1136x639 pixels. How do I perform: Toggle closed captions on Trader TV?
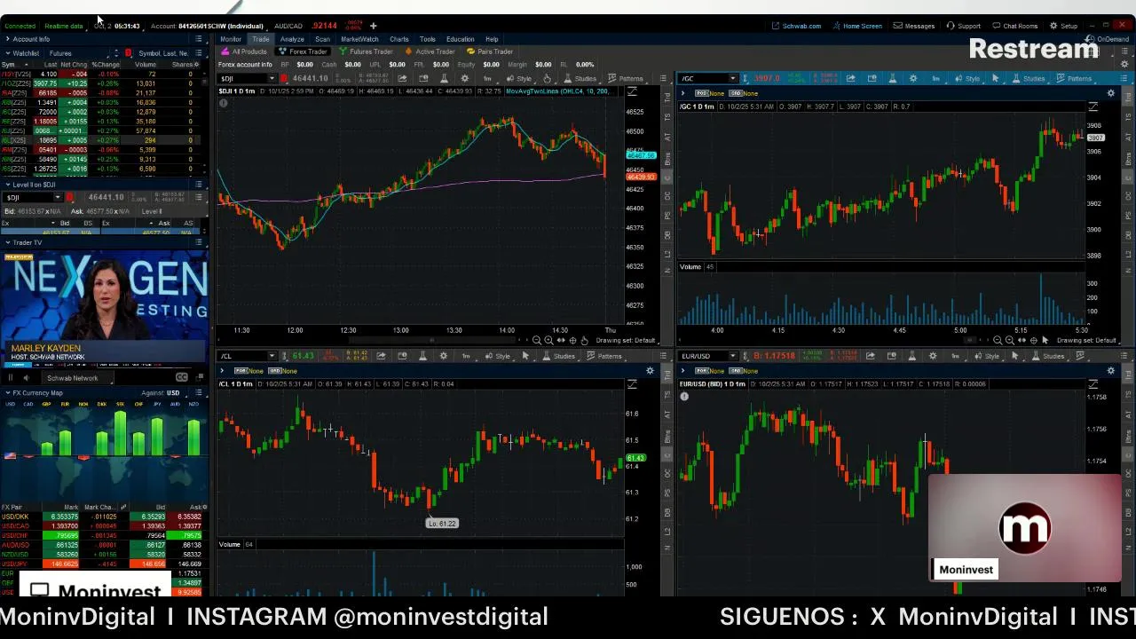[x=182, y=378]
